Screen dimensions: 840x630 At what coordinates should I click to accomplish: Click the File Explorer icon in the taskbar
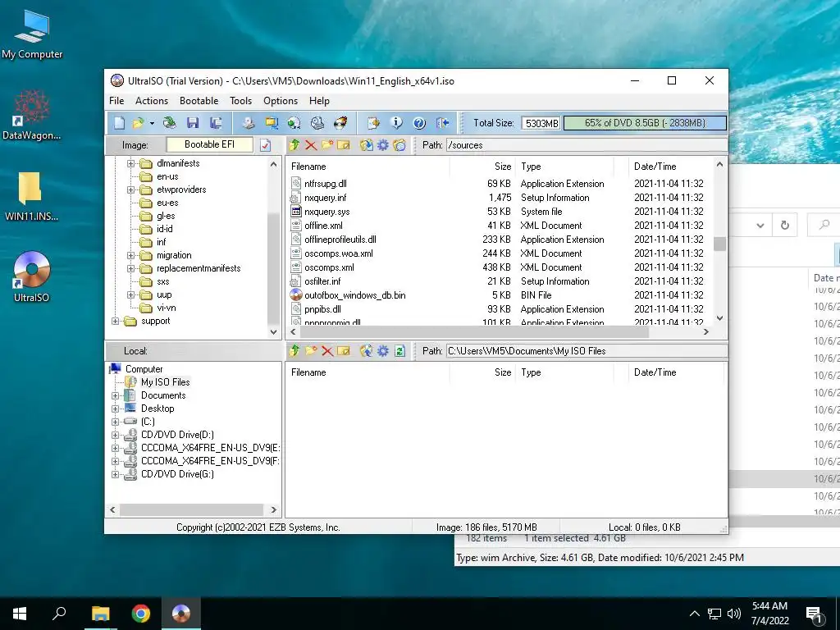click(x=100, y=614)
